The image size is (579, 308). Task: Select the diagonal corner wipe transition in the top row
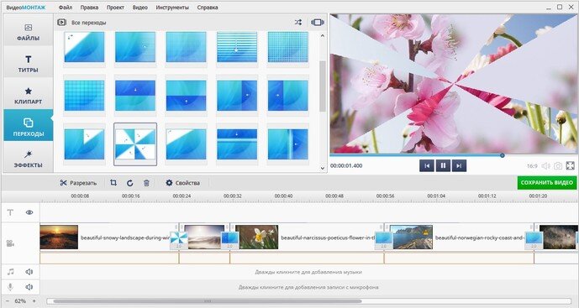coord(84,47)
